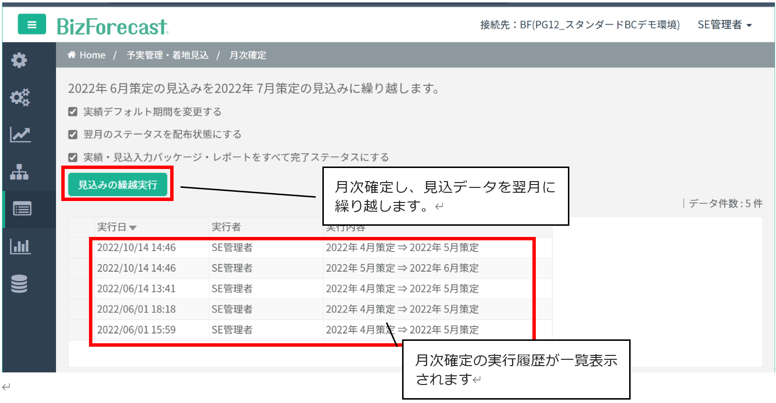Open the multiple gears icon in sidebar

pyautogui.click(x=19, y=97)
